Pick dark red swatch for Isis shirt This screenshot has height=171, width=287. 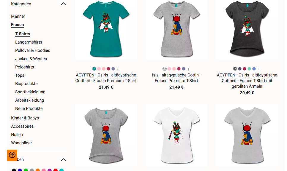(179, 69)
